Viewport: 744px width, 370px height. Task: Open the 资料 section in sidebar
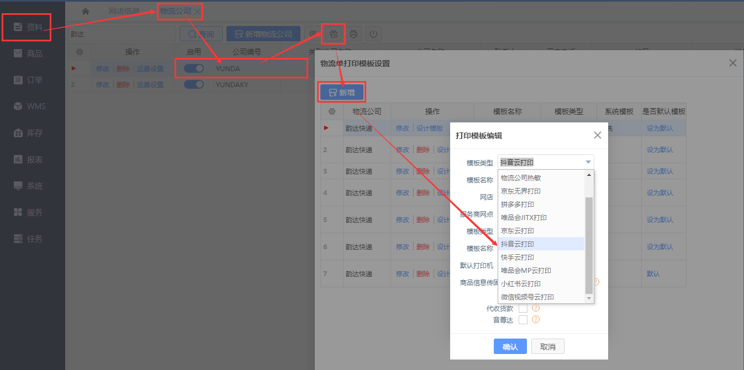[29, 27]
